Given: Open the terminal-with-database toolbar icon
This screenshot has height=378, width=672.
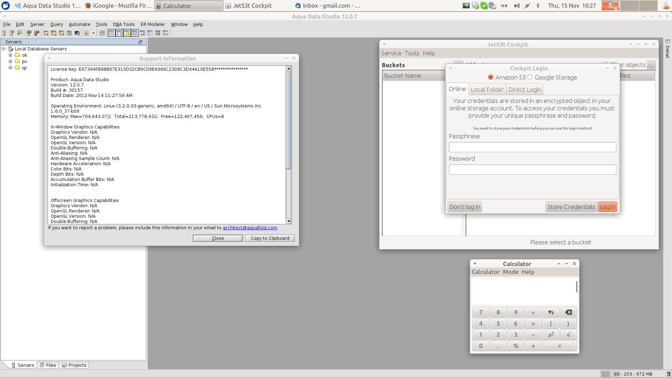Looking at the screenshot, I should tap(77, 33).
